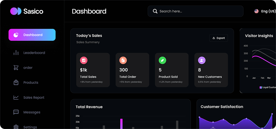Open the Eng (US) language selector

click(x=265, y=11)
